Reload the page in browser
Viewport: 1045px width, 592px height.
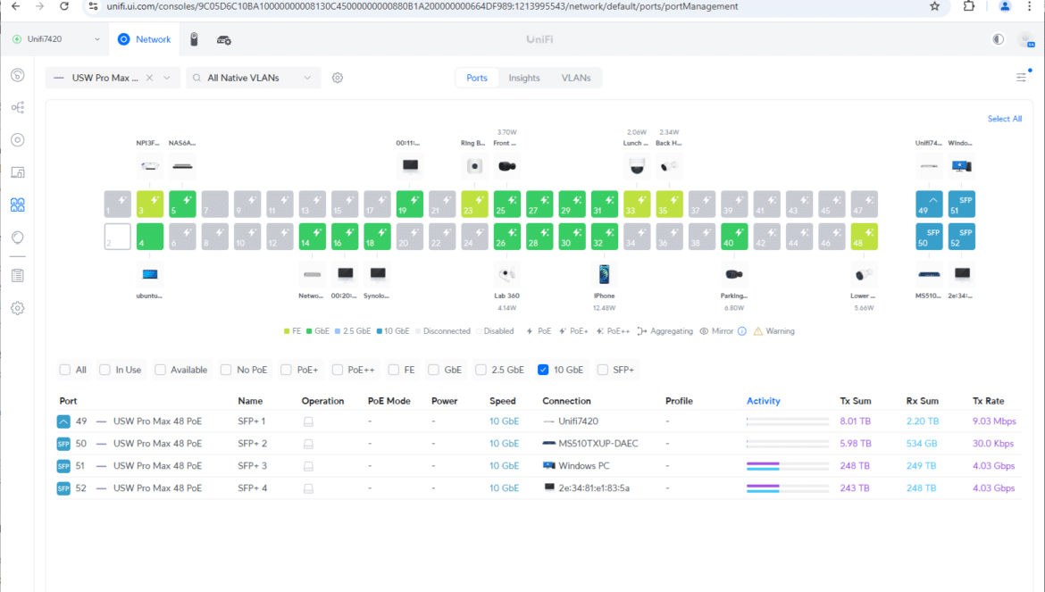tap(64, 6)
